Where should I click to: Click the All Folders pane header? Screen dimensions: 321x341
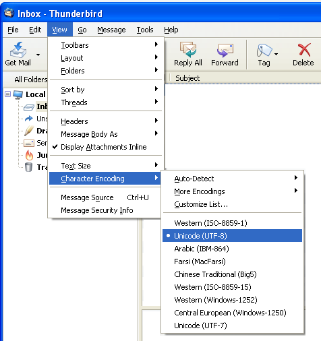[26, 80]
